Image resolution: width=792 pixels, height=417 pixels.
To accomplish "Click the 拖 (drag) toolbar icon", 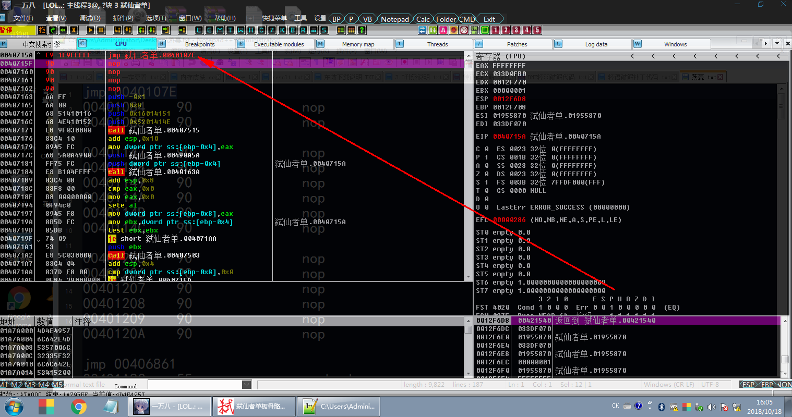I will (42, 30).
